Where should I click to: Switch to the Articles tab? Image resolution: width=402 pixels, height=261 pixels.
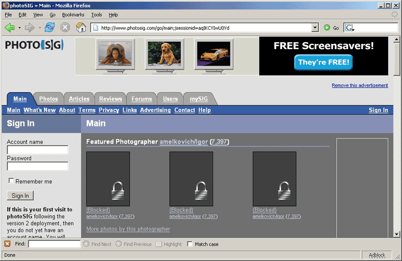coord(79,99)
